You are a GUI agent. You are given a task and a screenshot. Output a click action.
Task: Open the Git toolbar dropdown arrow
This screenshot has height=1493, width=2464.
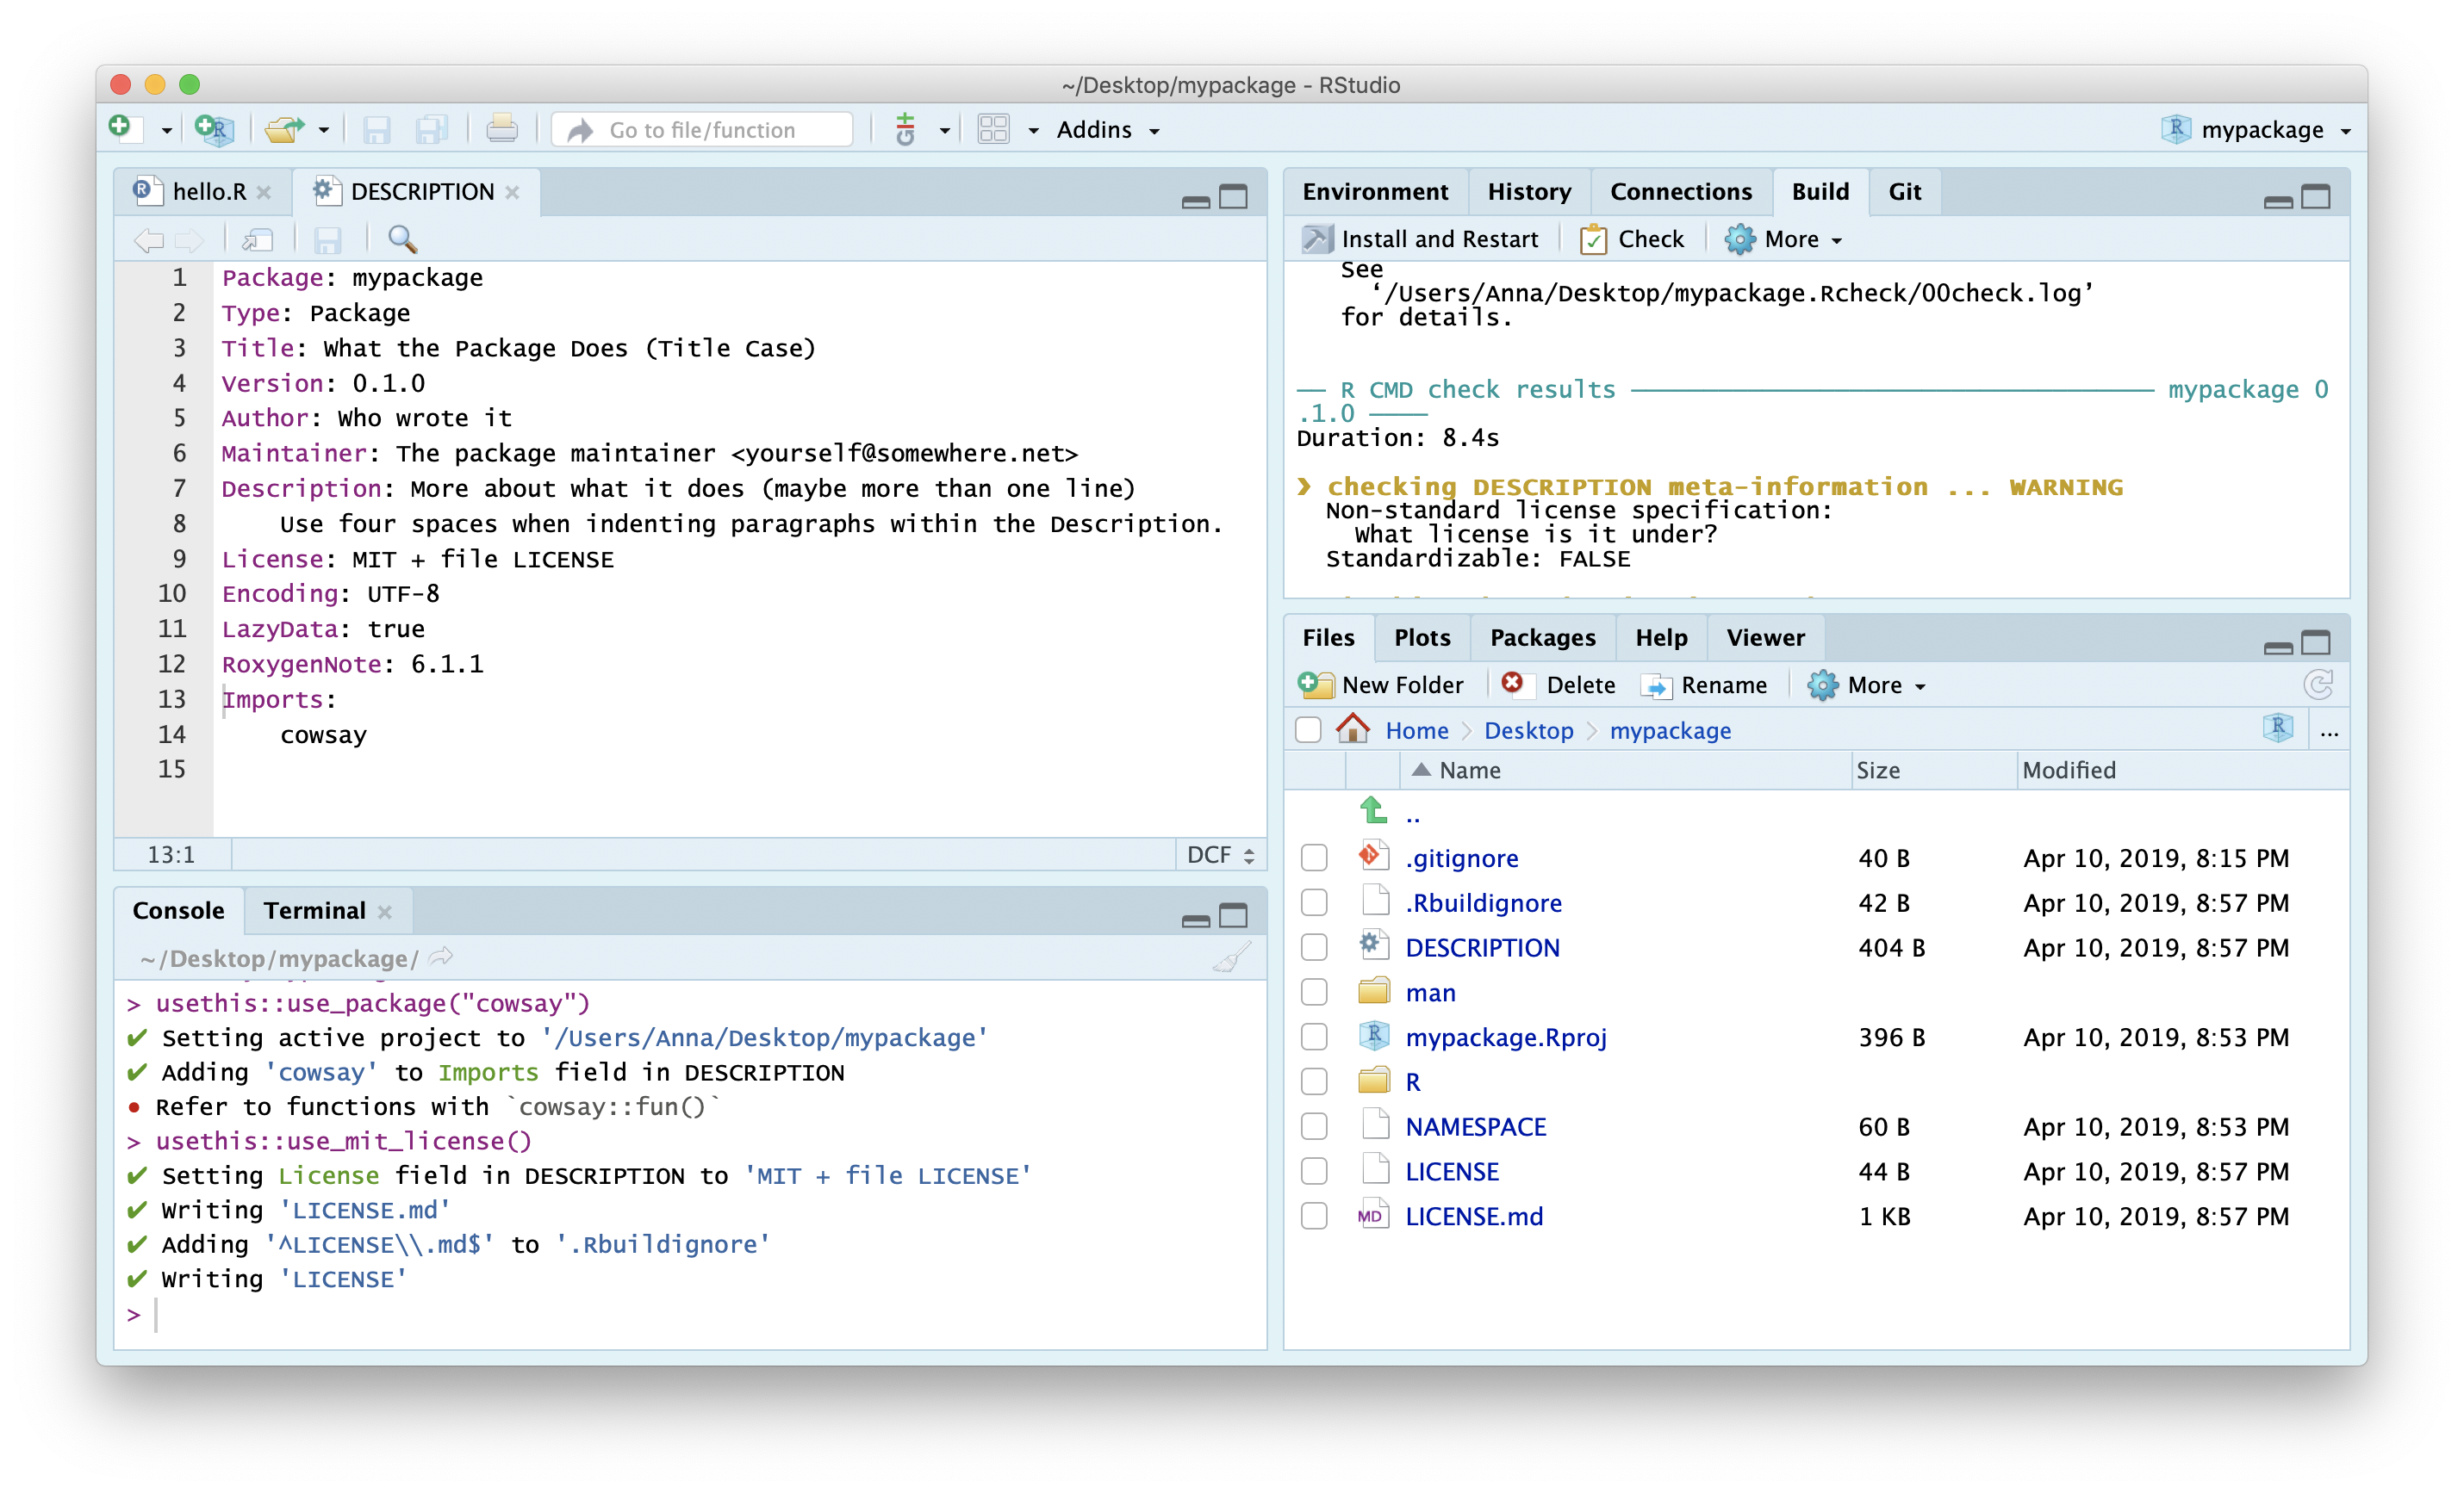tap(943, 130)
